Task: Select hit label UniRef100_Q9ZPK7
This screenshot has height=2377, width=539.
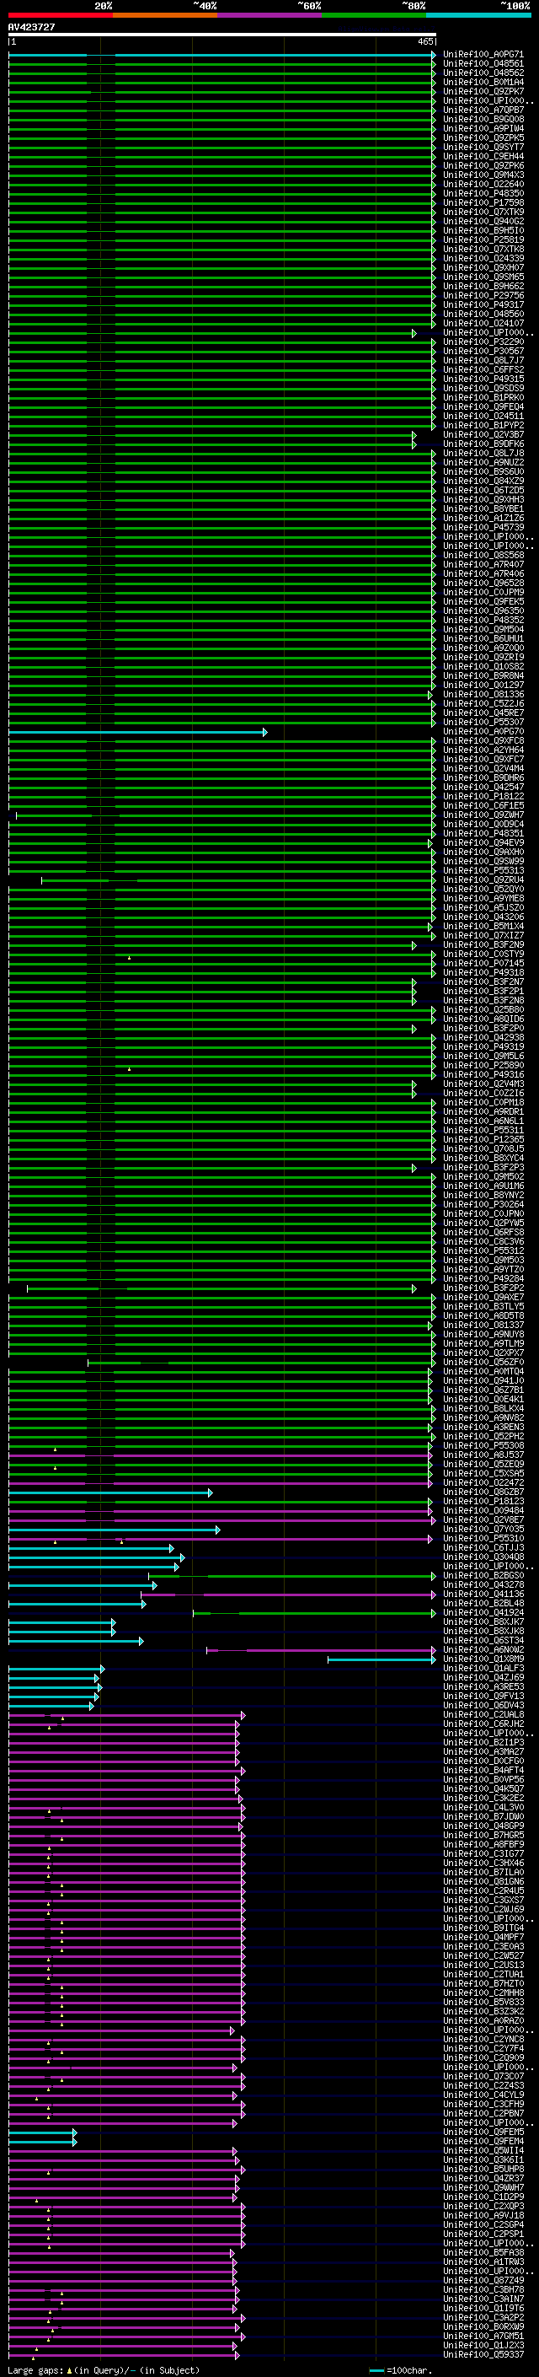Action: click(x=483, y=91)
